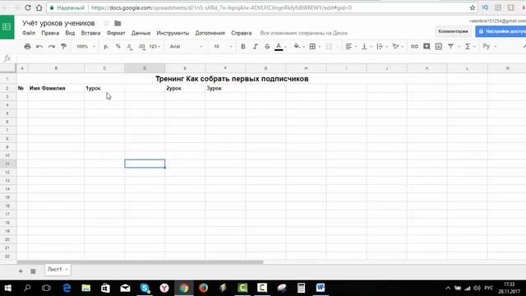Insert a comment via toolbar icon
This screenshot has width=526, height=296.
coord(427,46)
